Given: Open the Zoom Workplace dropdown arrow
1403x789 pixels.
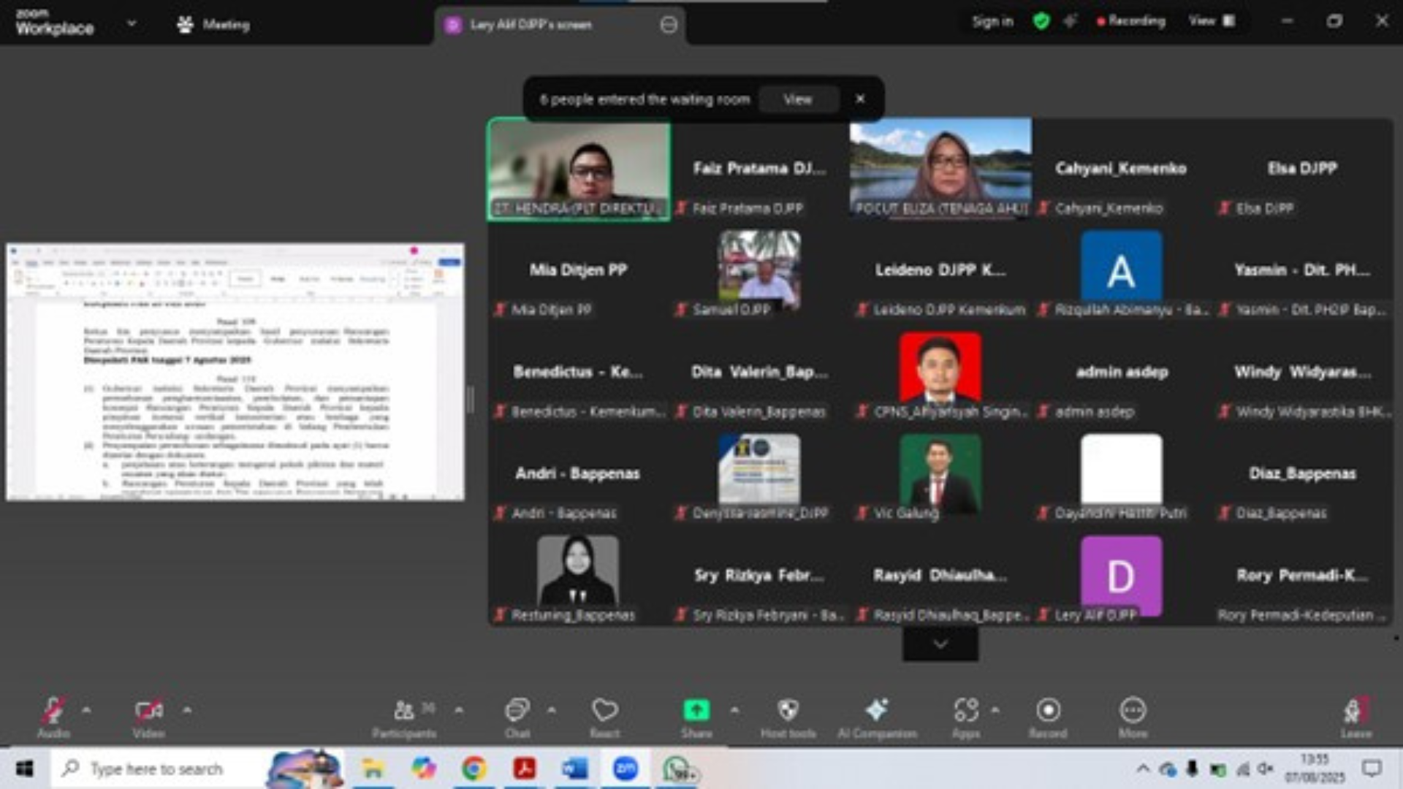Looking at the screenshot, I should pos(132,23).
